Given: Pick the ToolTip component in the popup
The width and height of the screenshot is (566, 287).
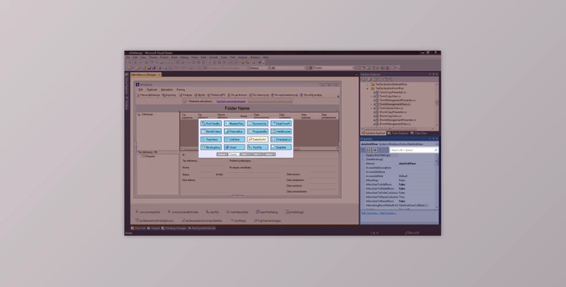Looking at the screenshot, I should [258, 147].
